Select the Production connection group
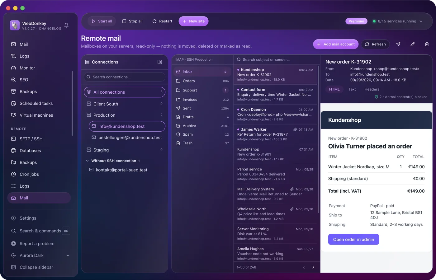This screenshot has height=280, width=436. point(125,115)
